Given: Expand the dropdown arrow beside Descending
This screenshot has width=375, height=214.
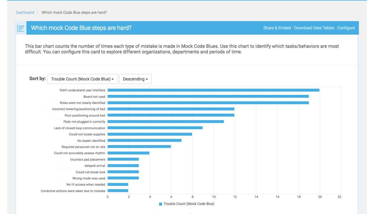Looking at the screenshot, I should coord(146,79).
